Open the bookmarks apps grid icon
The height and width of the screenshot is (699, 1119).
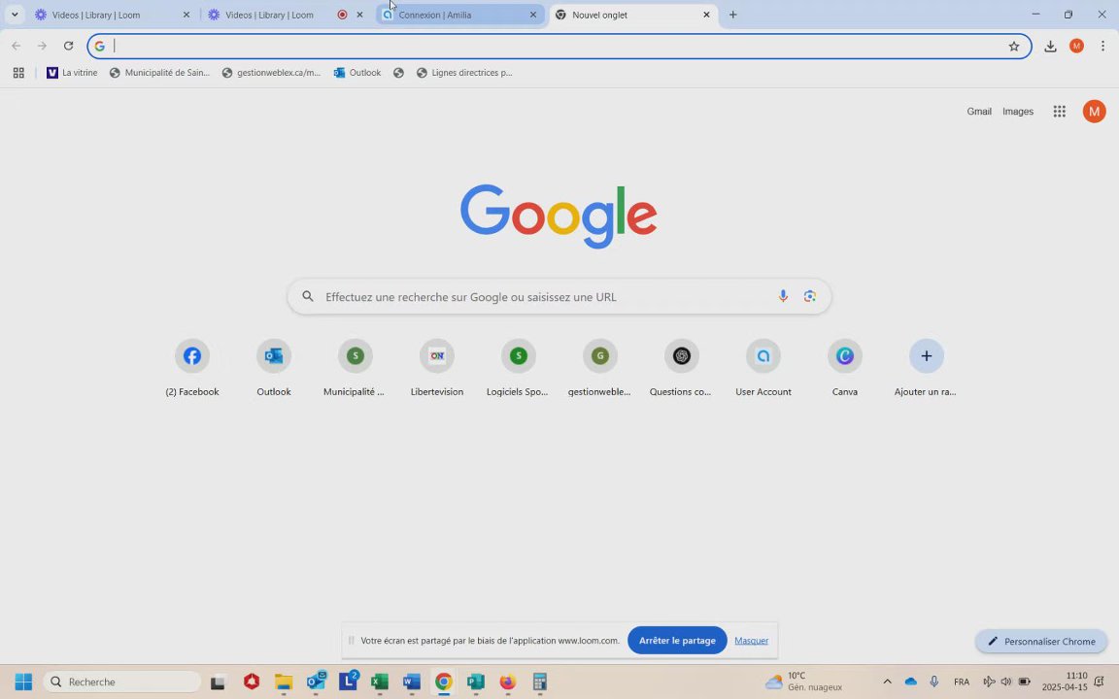pos(18,73)
